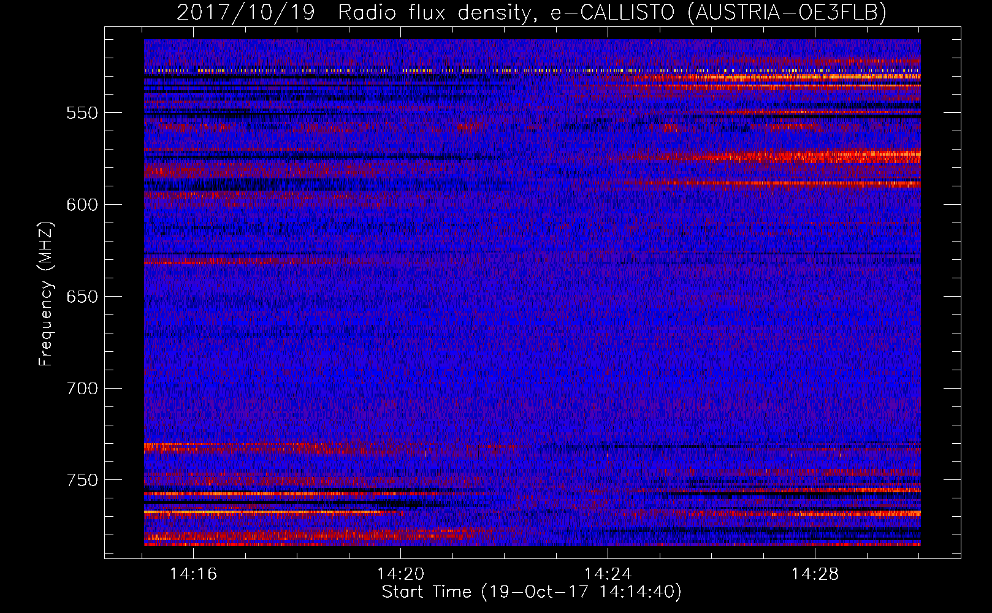Click the 'Frequency (MHZ)' axis label
The height and width of the screenshot is (613, 992).
(x=47, y=294)
